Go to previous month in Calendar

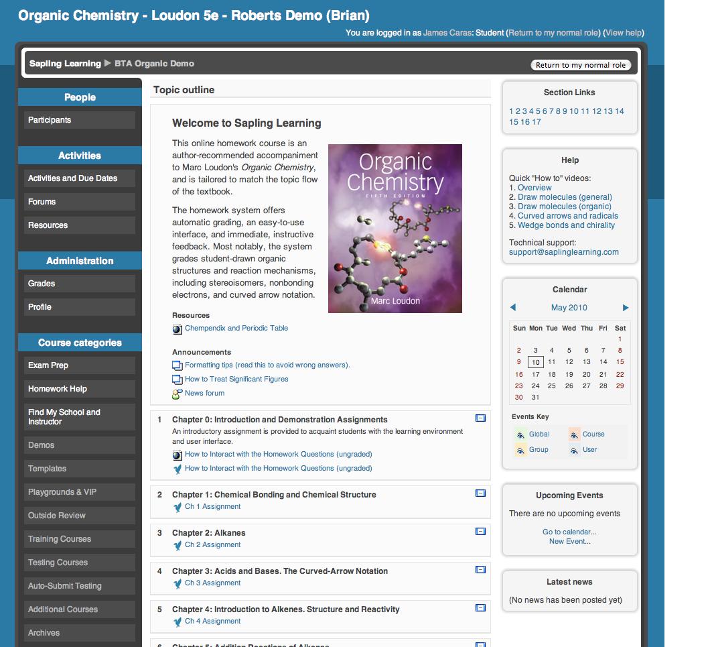(513, 307)
